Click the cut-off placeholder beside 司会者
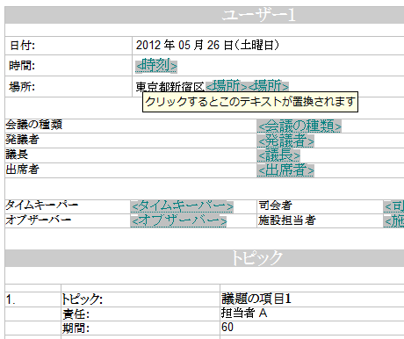 [x=393, y=206]
